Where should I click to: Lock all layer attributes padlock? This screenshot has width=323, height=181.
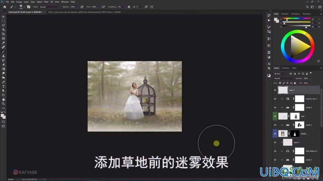click(295, 83)
